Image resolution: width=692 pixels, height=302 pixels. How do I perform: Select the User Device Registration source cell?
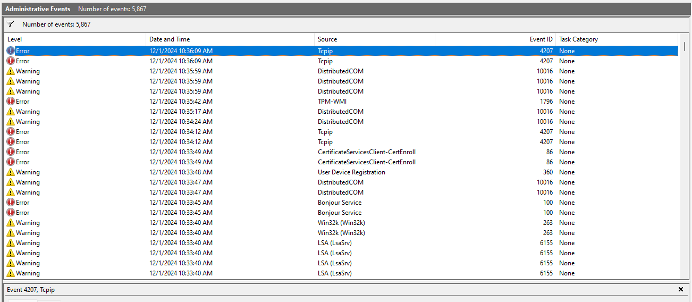pyautogui.click(x=351, y=172)
